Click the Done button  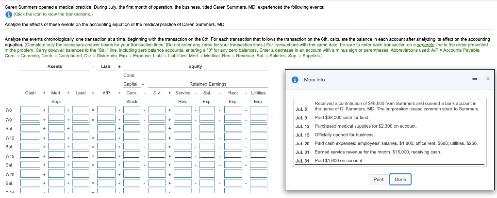400,179
